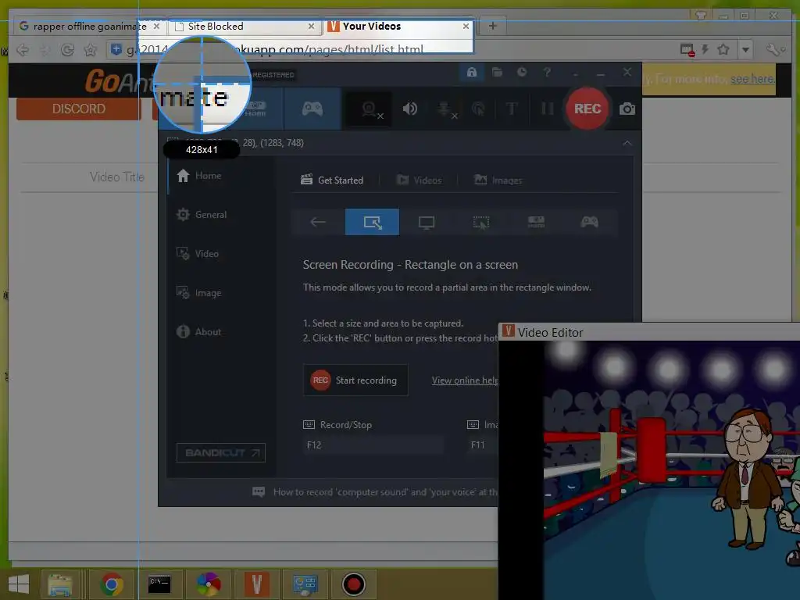The width and height of the screenshot is (800, 600).
Task: Open the Windows Start button
Action: pos(19,584)
